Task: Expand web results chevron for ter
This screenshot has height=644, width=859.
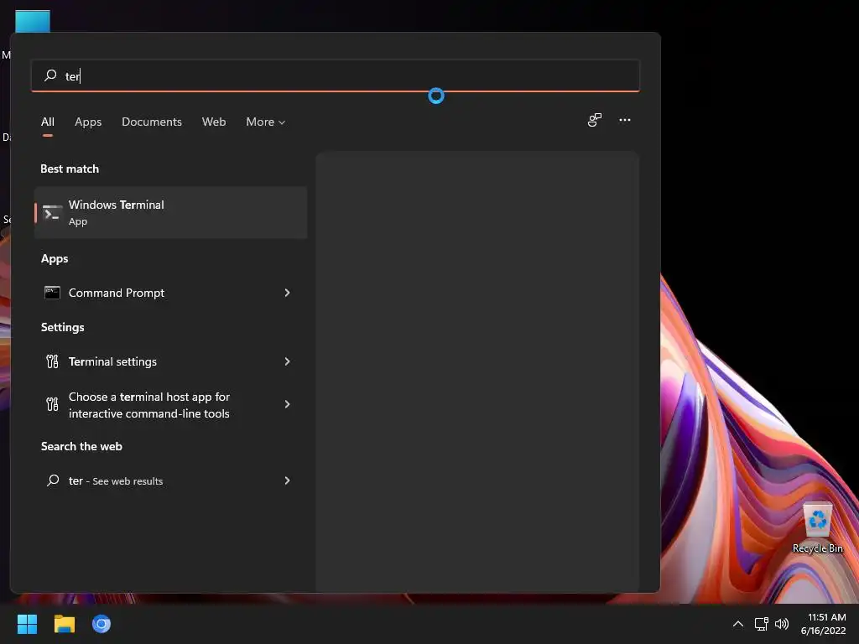Action: [287, 480]
